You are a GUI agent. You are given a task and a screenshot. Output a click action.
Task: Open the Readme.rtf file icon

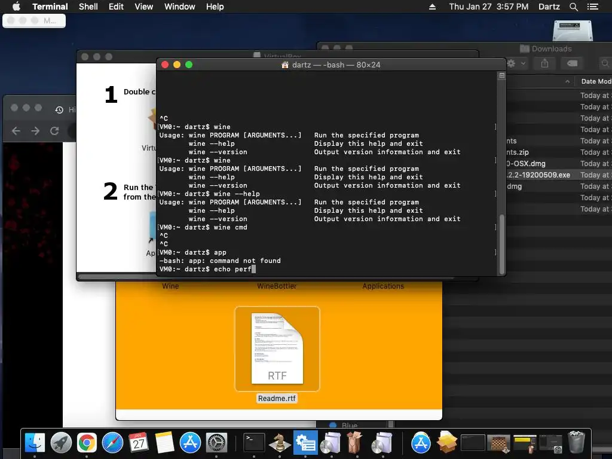277,348
